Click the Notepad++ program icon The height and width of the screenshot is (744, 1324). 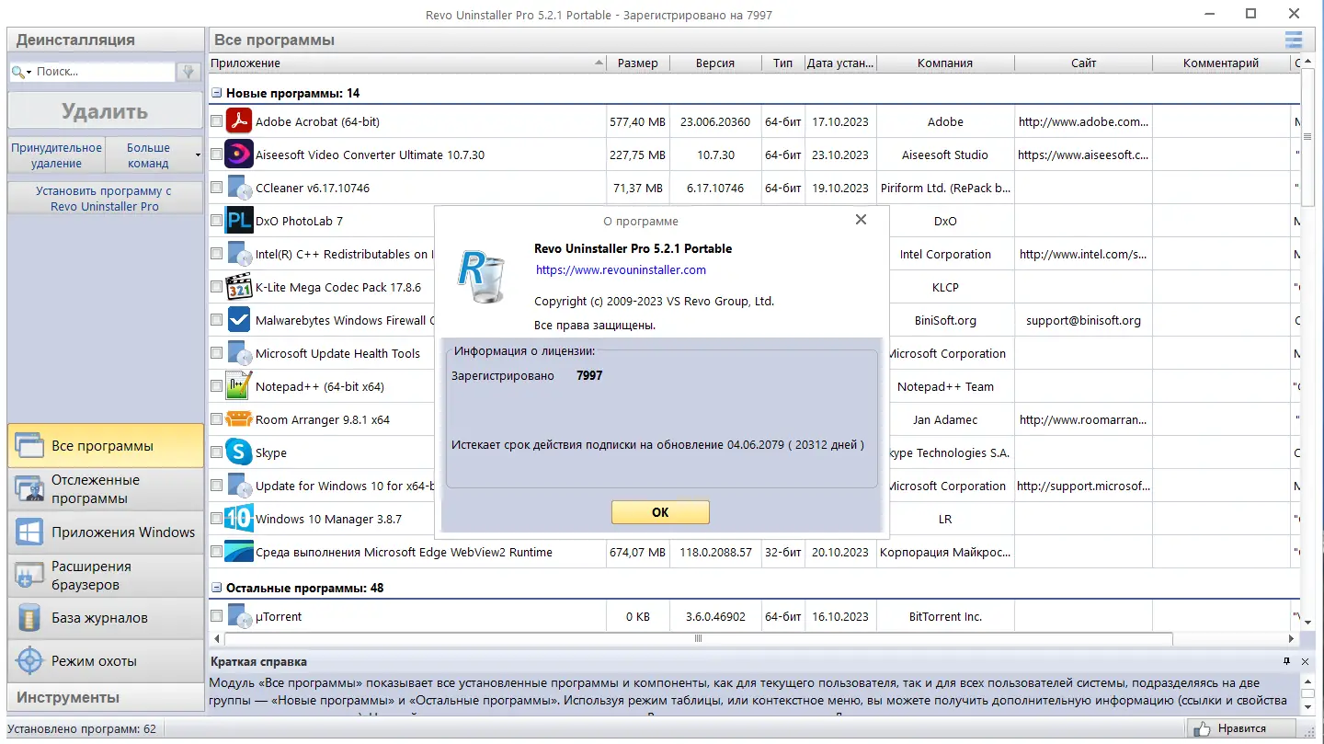pos(239,386)
